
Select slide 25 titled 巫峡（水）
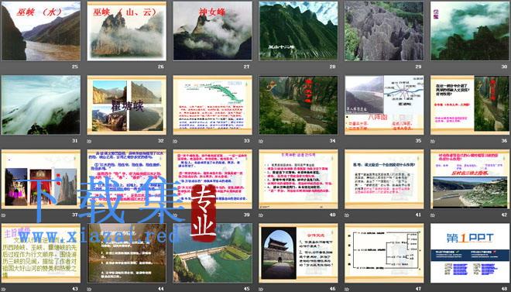(41, 31)
